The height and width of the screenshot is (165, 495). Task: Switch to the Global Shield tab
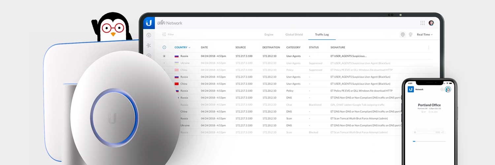[294, 34]
